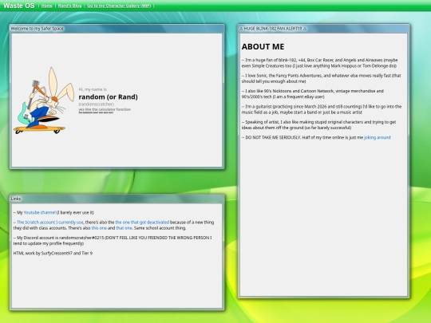
Task: Click the warning icon right of 'FAN ALERT!!!'
Action: 305,28
